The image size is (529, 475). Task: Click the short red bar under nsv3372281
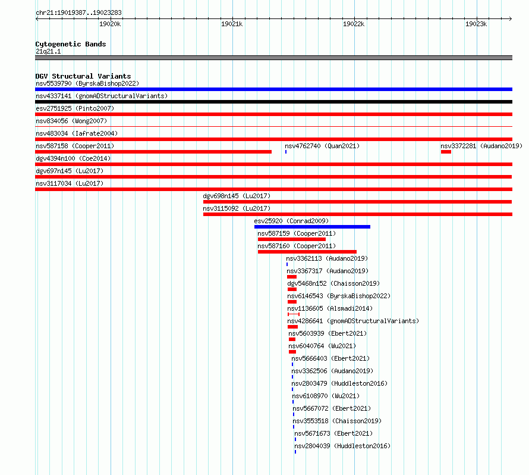pyautogui.click(x=446, y=152)
